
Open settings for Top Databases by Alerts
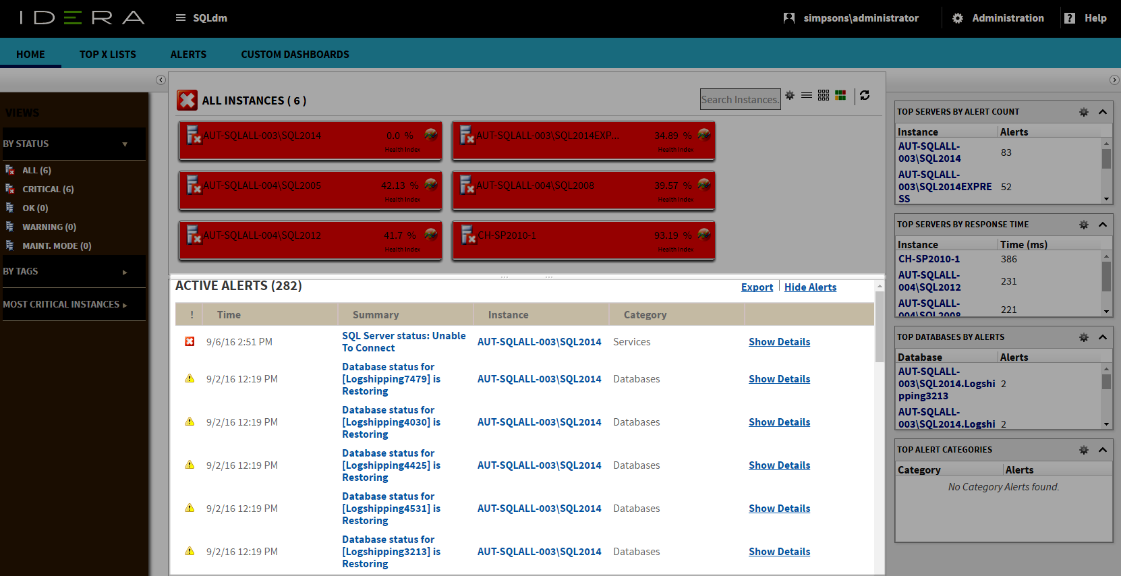click(x=1084, y=337)
